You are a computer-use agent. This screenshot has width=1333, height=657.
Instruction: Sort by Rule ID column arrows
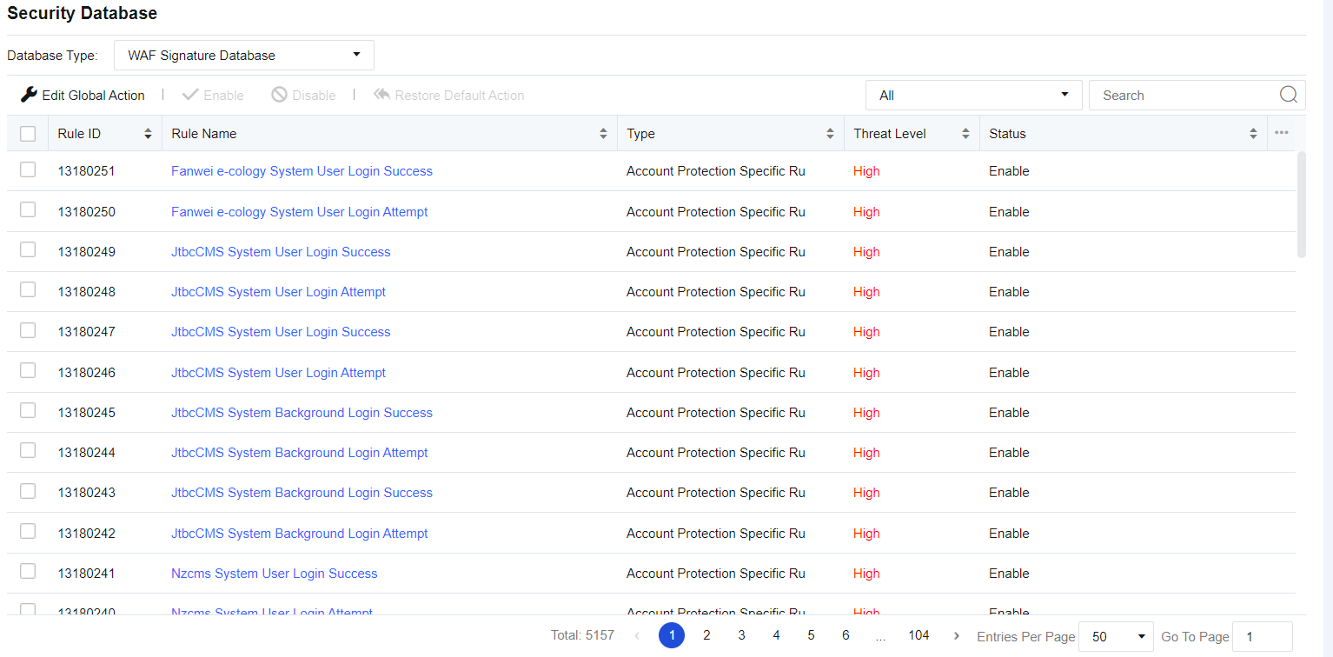148,134
